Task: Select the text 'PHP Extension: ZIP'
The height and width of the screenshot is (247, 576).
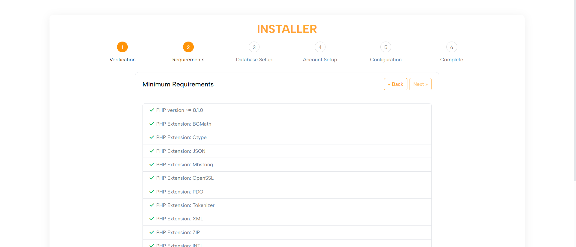Action: point(178,232)
